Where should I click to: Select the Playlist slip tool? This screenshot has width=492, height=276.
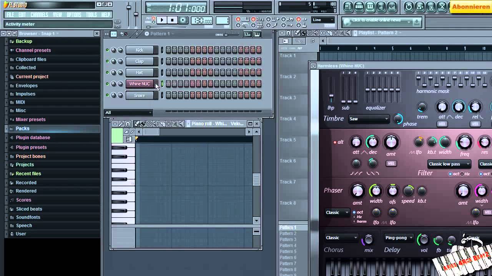pyautogui.click(x=322, y=33)
